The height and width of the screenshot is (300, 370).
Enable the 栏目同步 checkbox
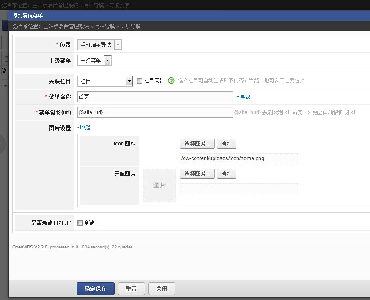click(x=140, y=81)
